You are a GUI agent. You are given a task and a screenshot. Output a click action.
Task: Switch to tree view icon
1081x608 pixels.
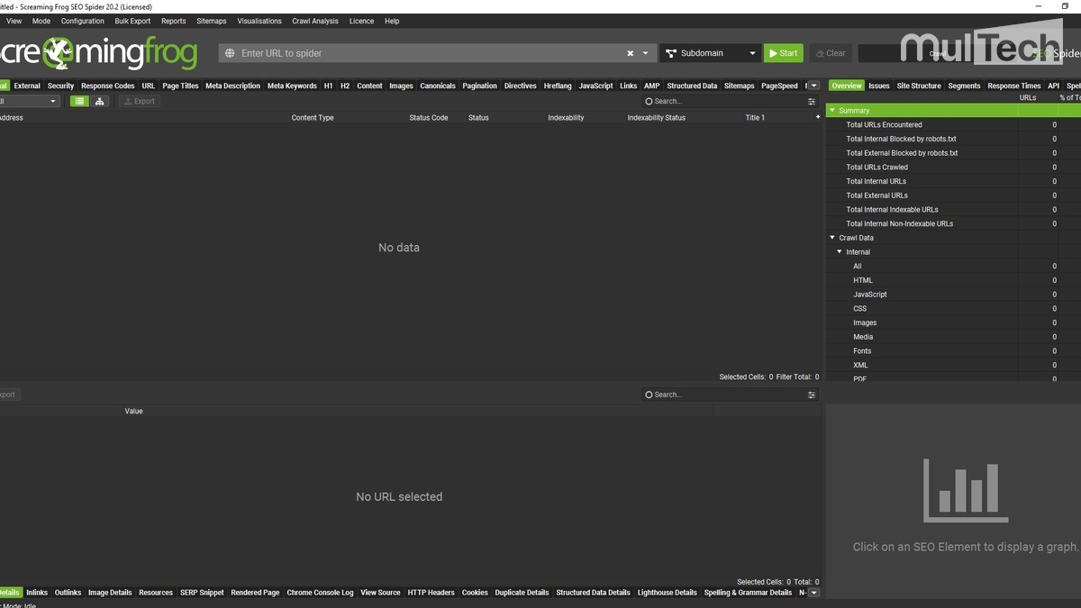[x=100, y=102]
